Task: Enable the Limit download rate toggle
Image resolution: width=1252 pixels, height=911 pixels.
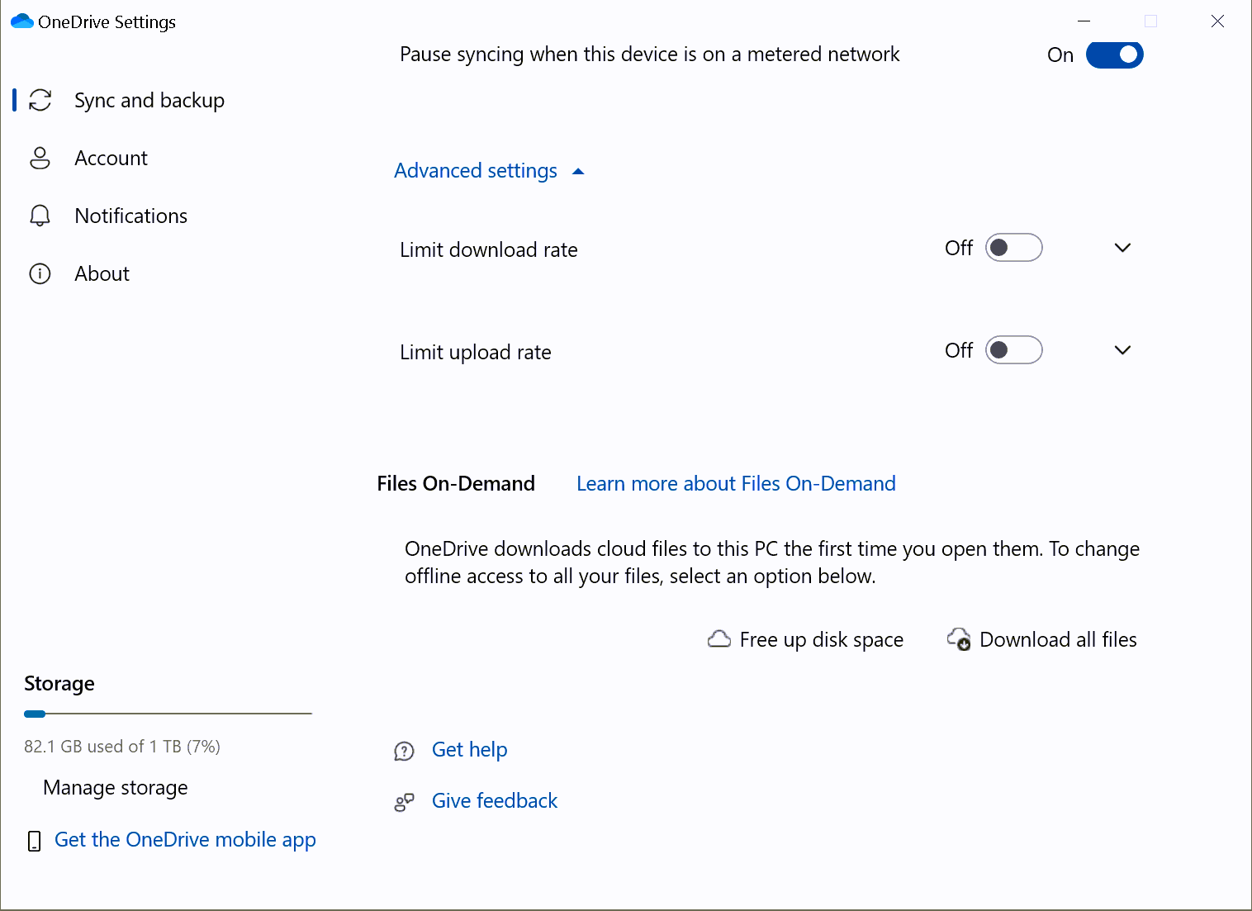Action: tap(1013, 247)
